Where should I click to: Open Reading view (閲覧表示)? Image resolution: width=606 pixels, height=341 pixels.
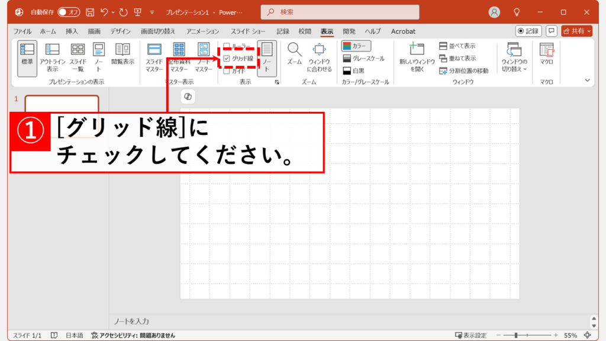[x=123, y=54]
